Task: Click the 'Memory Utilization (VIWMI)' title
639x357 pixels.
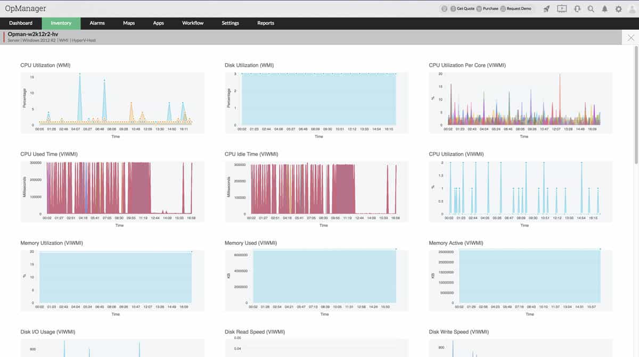Action: pos(52,243)
